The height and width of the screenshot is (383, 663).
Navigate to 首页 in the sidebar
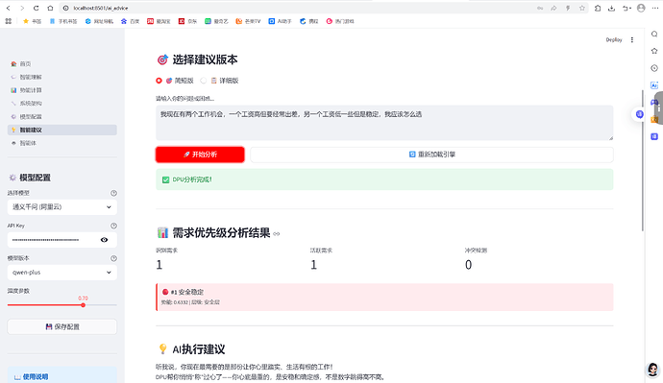[62, 63]
